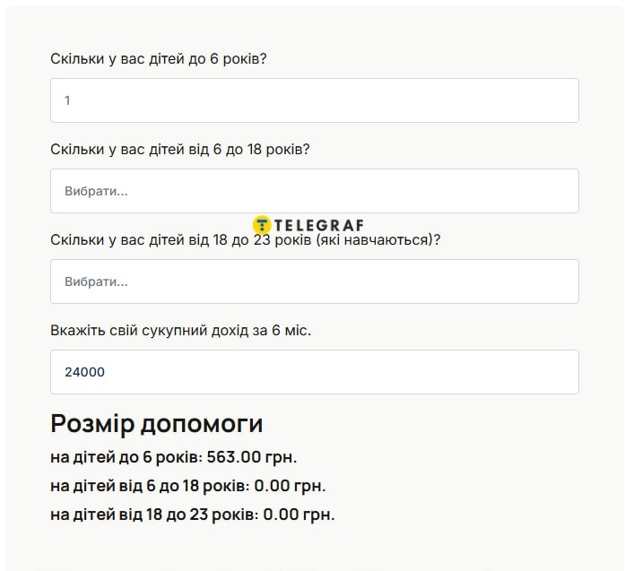Click the 'на дітей до 6 років:' result label
The height and width of the screenshot is (571, 625).
126,457
